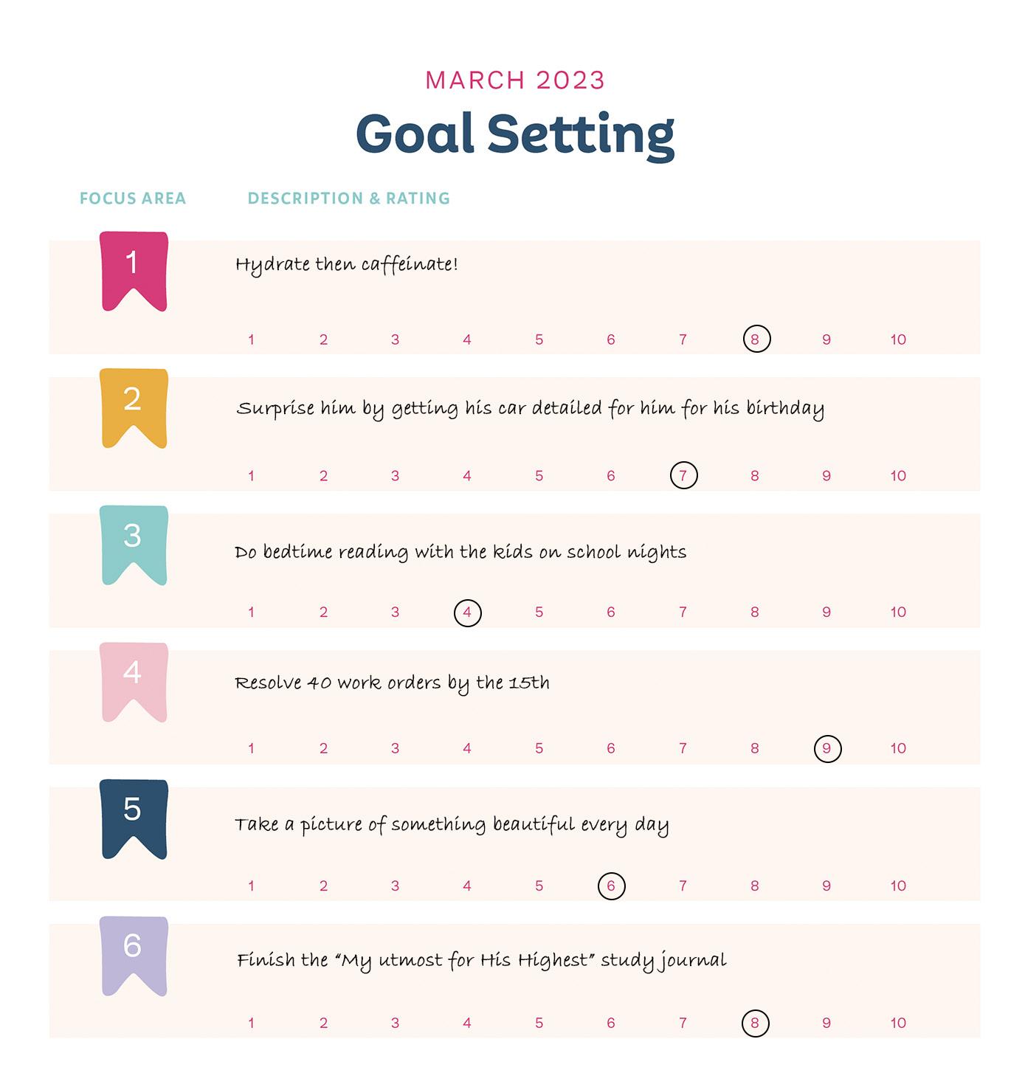Click the yellow bookmark numbered 2
The image size is (1025, 1070).
click(134, 406)
